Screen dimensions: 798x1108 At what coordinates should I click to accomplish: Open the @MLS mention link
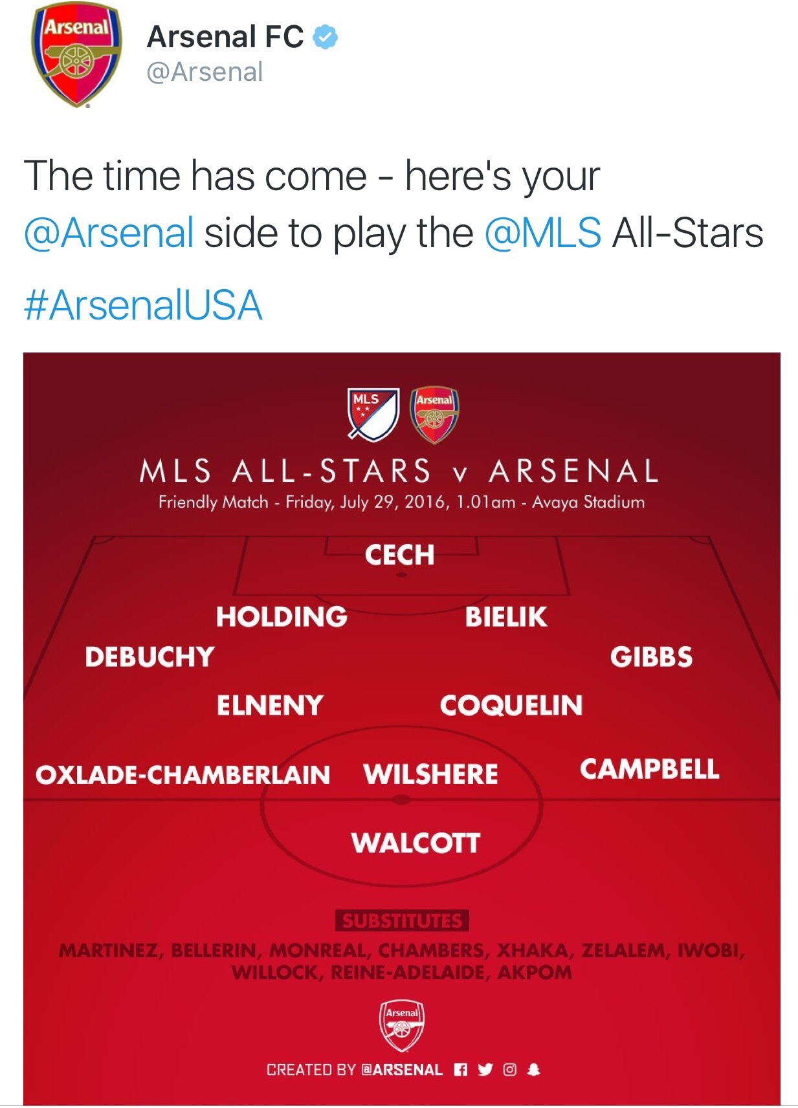point(542,233)
